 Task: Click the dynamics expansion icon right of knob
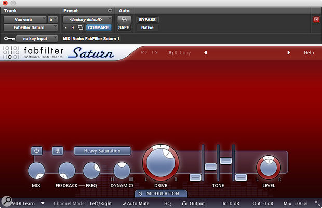tap(131, 179)
